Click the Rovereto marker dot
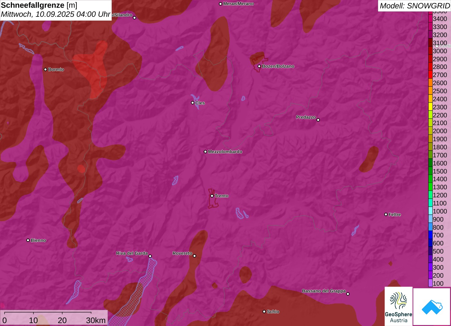 tap(195, 256)
